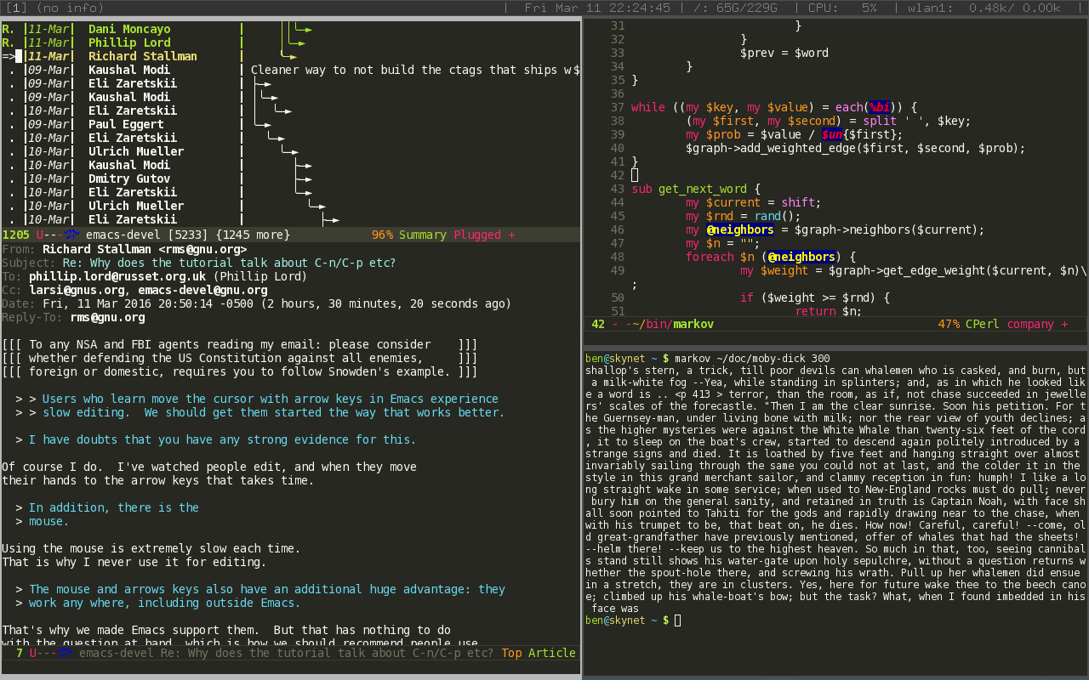Click the '=>' current article marker

[x=9, y=56]
